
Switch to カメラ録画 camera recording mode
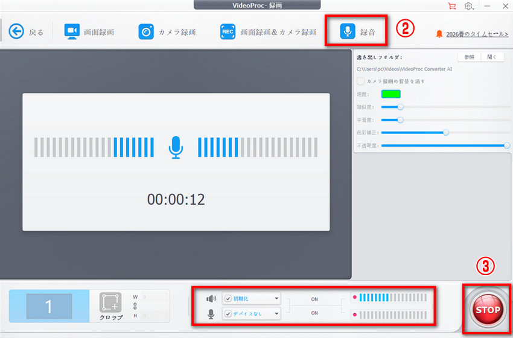[x=167, y=32]
